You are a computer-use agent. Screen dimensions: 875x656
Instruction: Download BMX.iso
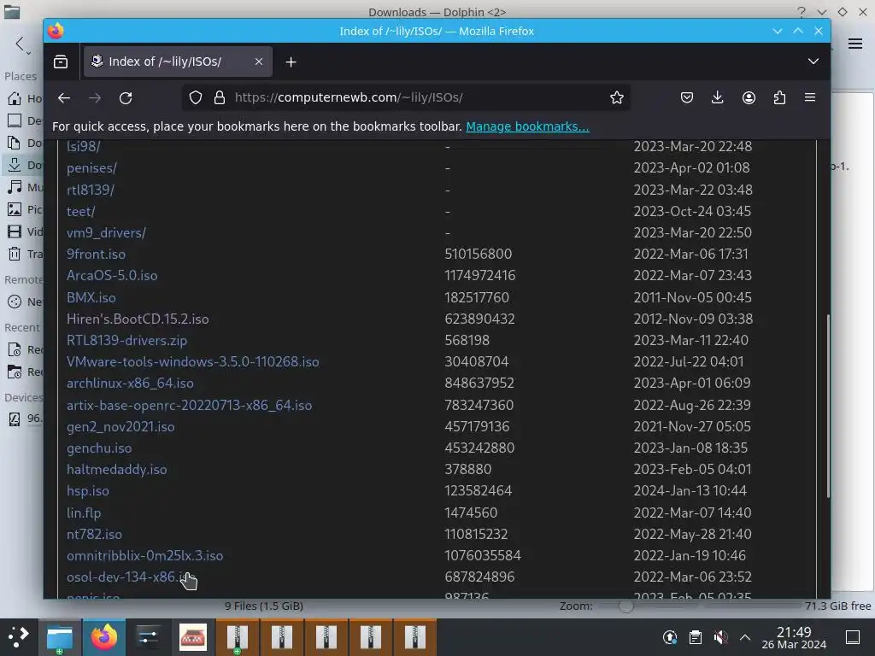[91, 297]
